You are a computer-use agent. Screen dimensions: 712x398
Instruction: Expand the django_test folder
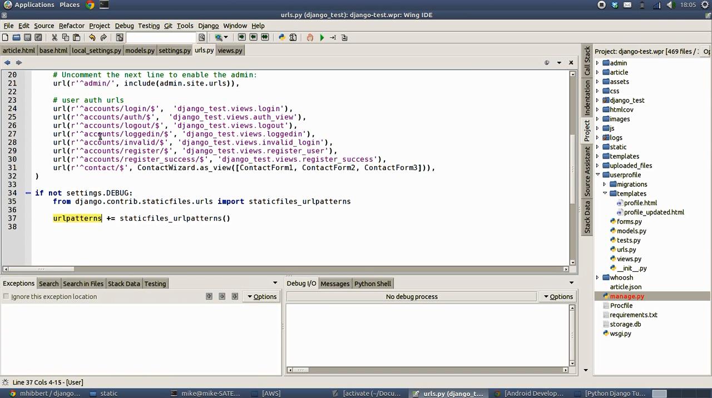click(597, 101)
